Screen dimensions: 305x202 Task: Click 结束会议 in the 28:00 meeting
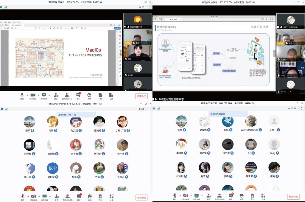click(x=141, y=96)
